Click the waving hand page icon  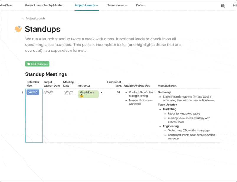[x=18, y=29]
